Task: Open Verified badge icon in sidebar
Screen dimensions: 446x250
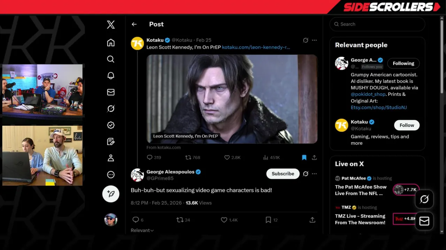Action: [111, 125]
